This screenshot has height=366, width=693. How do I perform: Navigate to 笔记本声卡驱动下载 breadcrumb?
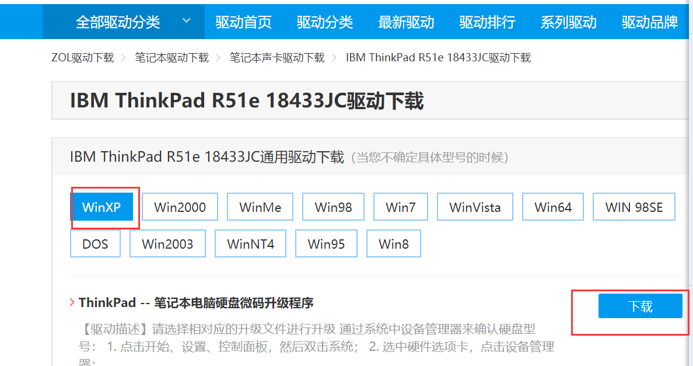coord(276,57)
